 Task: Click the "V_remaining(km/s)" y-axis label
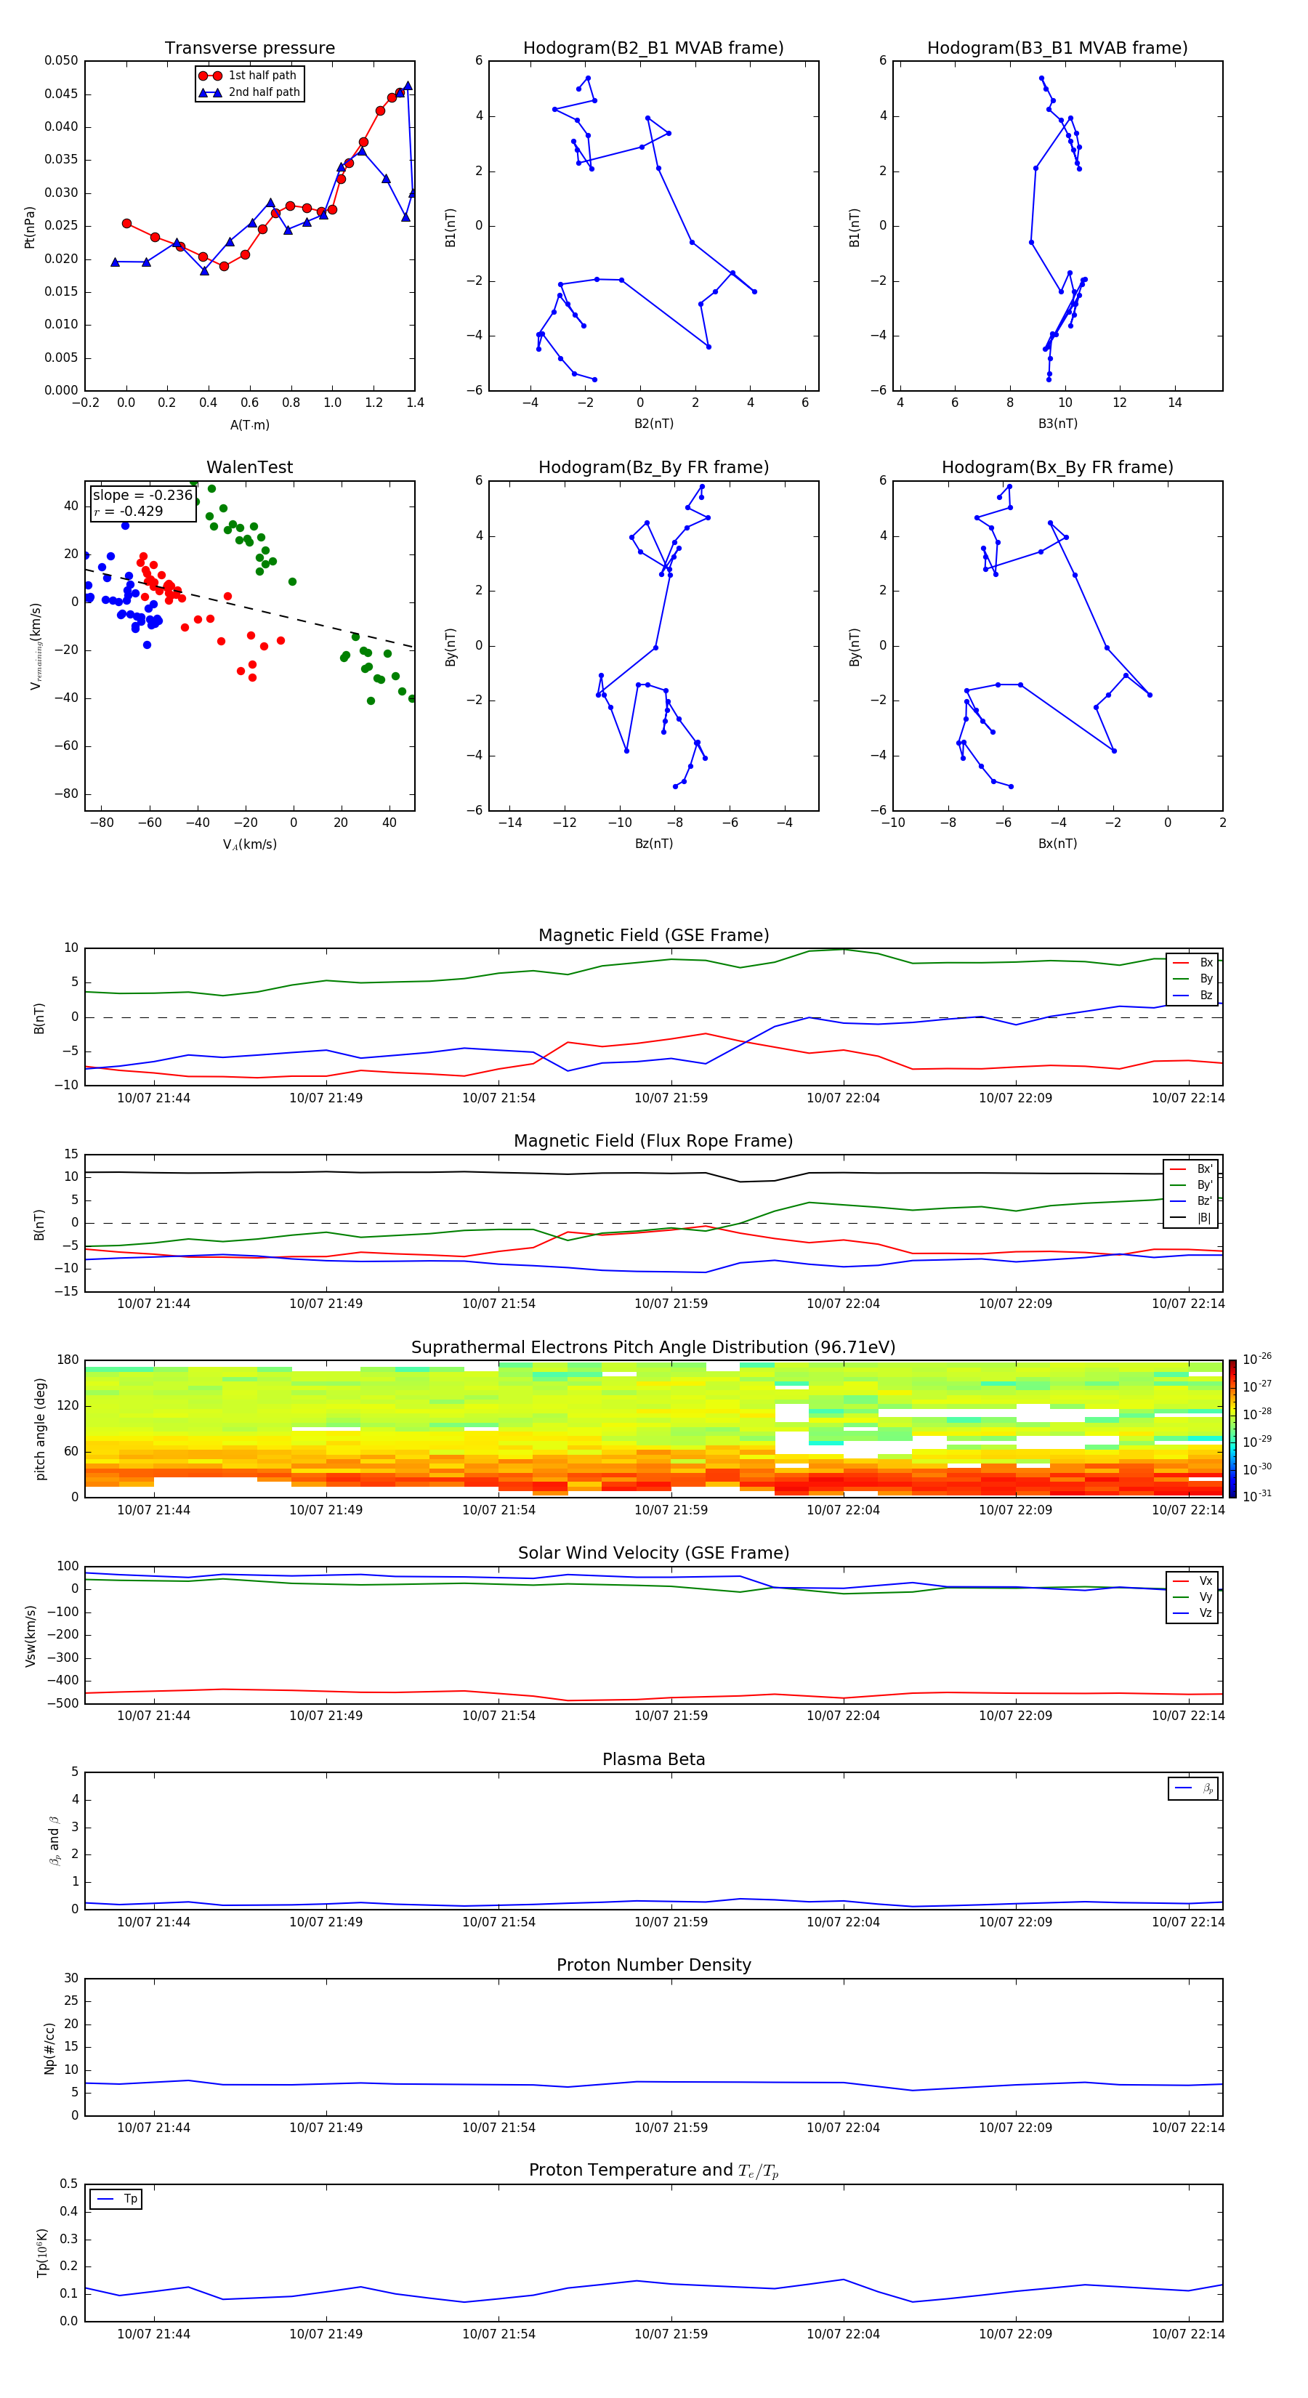click(36, 646)
